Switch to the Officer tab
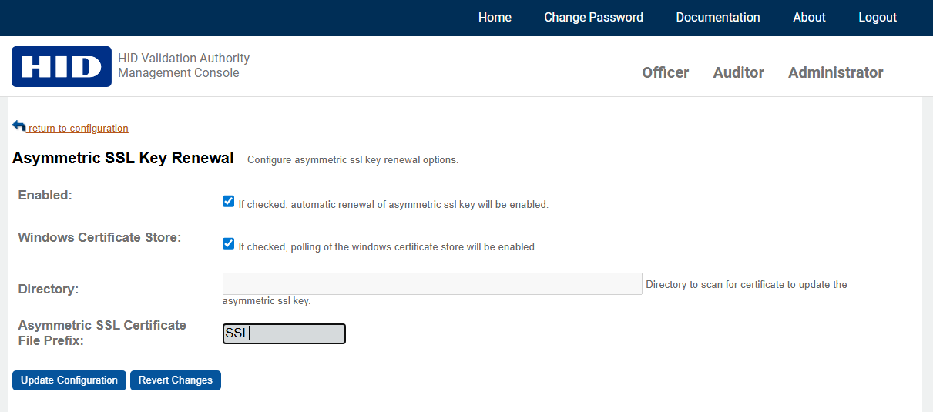 [665, 72]
